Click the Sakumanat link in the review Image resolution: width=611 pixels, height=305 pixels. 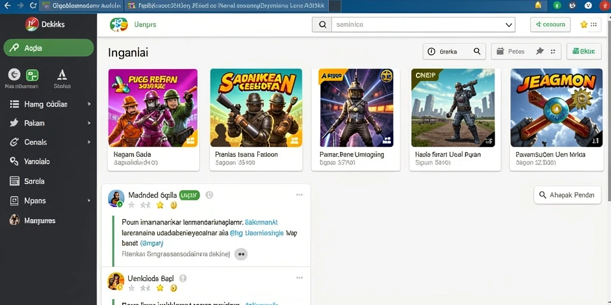262,222
